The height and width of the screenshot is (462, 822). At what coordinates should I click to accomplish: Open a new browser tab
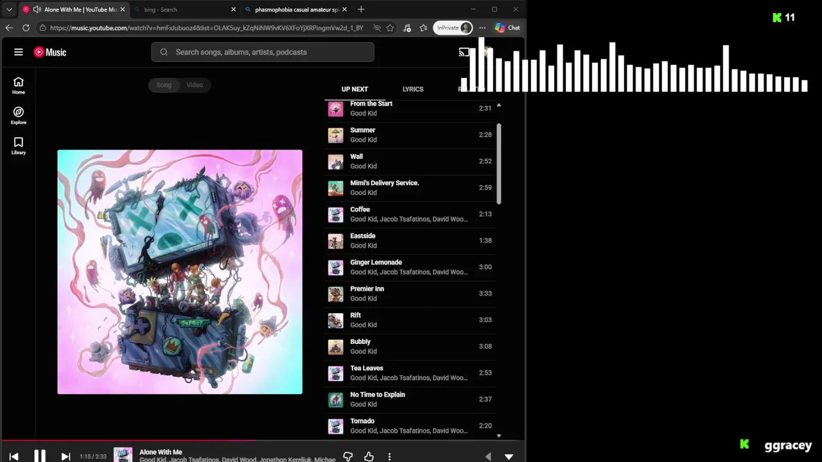point(361,10)
